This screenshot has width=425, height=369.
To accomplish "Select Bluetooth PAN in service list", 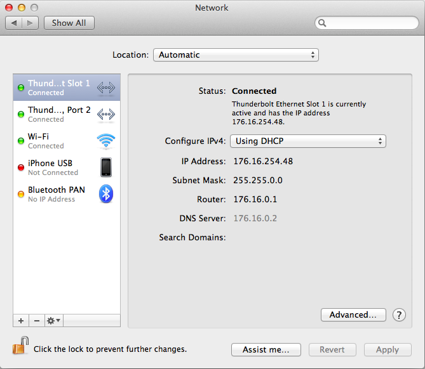I will pos(67,194).
